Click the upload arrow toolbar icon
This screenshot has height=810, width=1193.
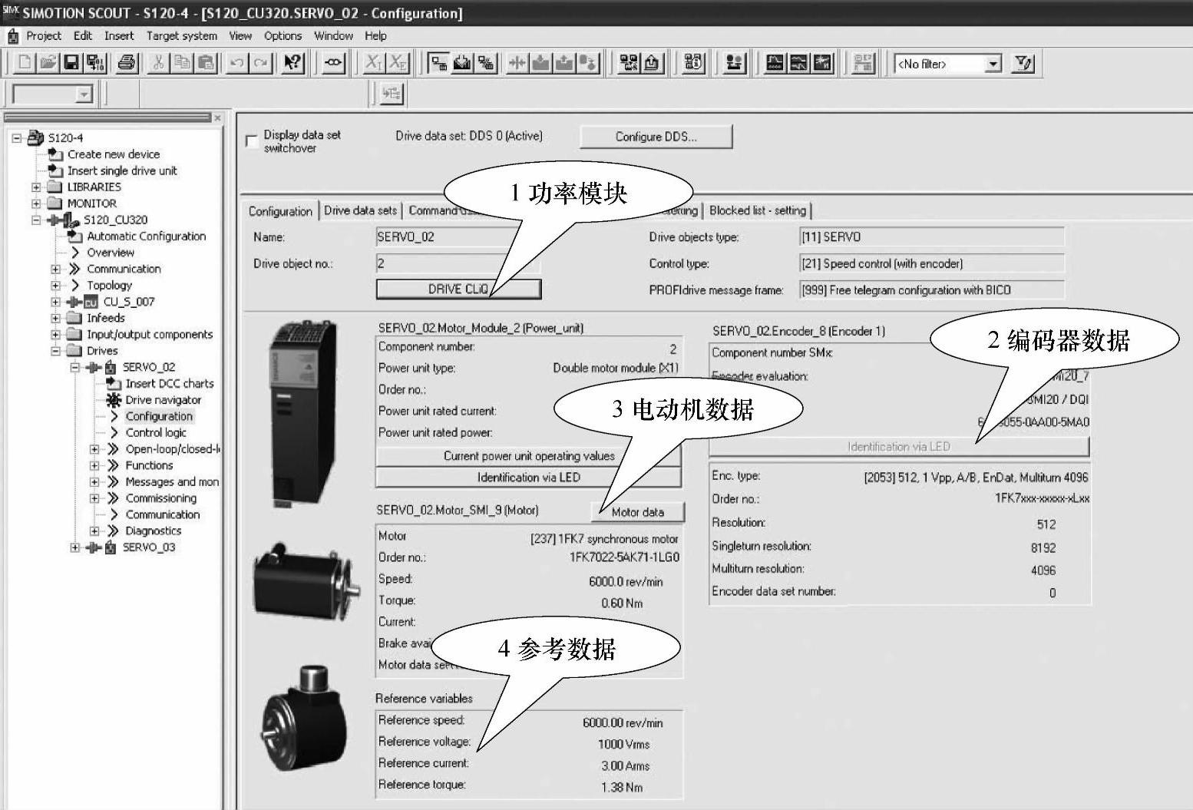tap(652, 63)
